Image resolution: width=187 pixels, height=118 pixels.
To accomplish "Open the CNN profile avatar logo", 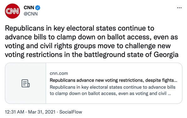I will (x=13, y=11).
